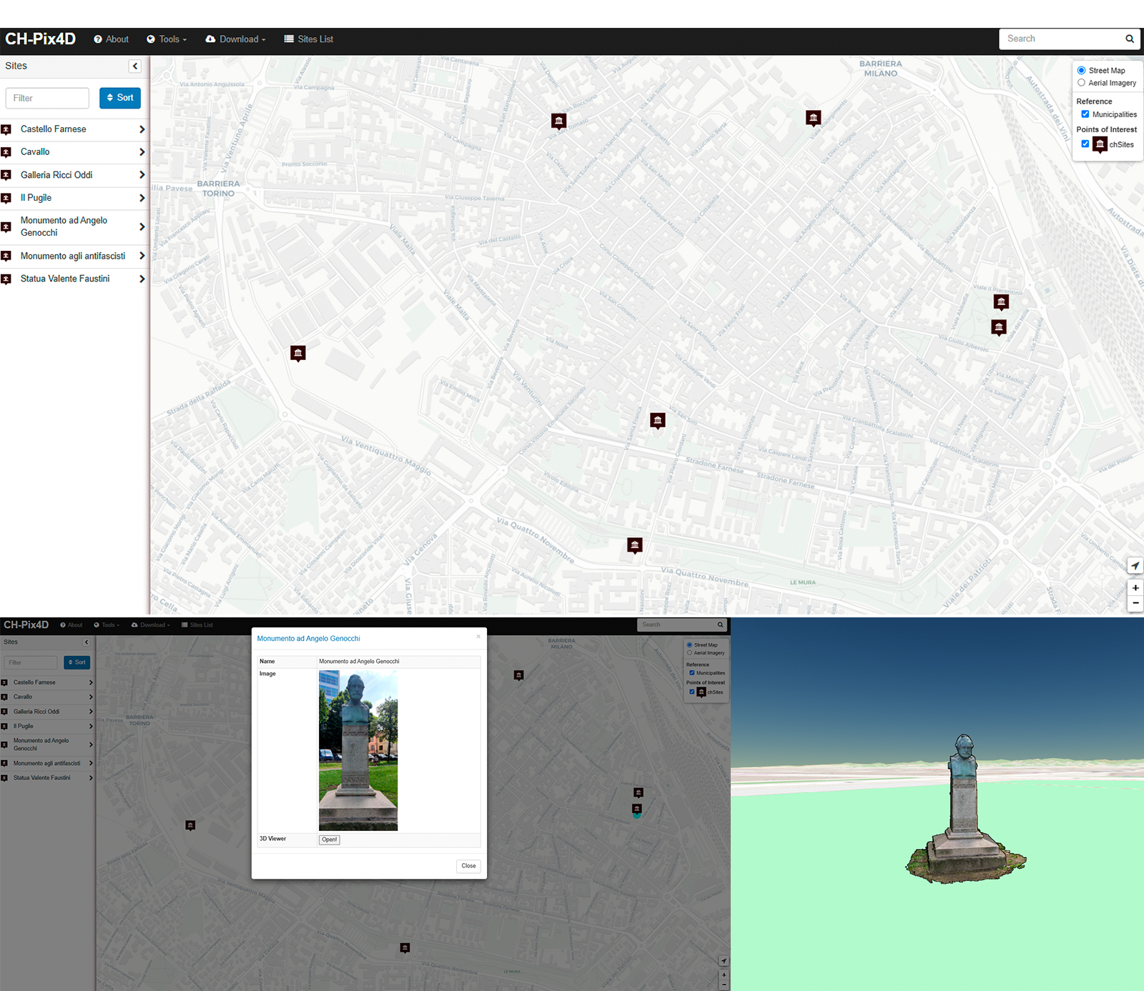Click the Cavallo row icon in the top sidebar
The height and width of the screenshot is (991, 1144).
pyautogui.click(x=6, y=152)
